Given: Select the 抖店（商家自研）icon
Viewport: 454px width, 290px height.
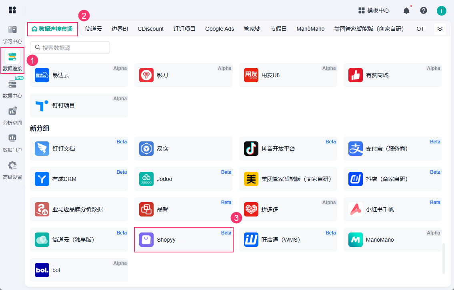Looking at the screenshot, I should [356, 179].
